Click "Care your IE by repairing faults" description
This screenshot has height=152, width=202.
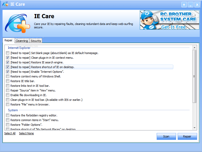click(83, 25)
